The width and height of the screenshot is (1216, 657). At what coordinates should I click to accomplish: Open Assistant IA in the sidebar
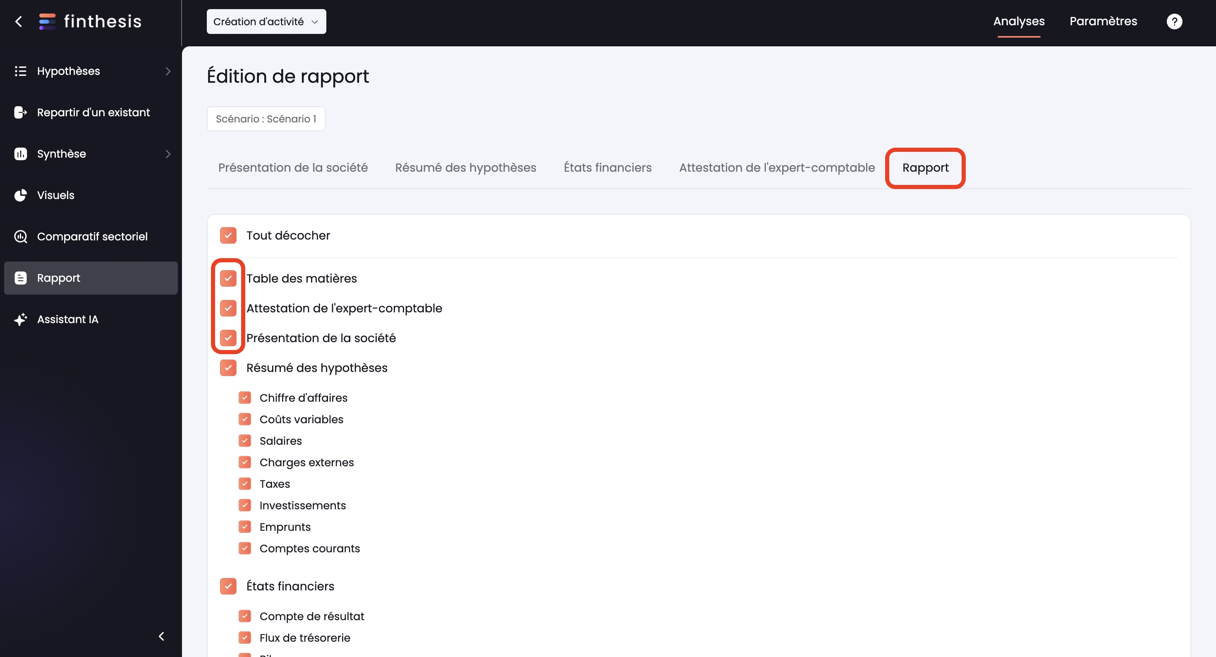tap(91, 319)
